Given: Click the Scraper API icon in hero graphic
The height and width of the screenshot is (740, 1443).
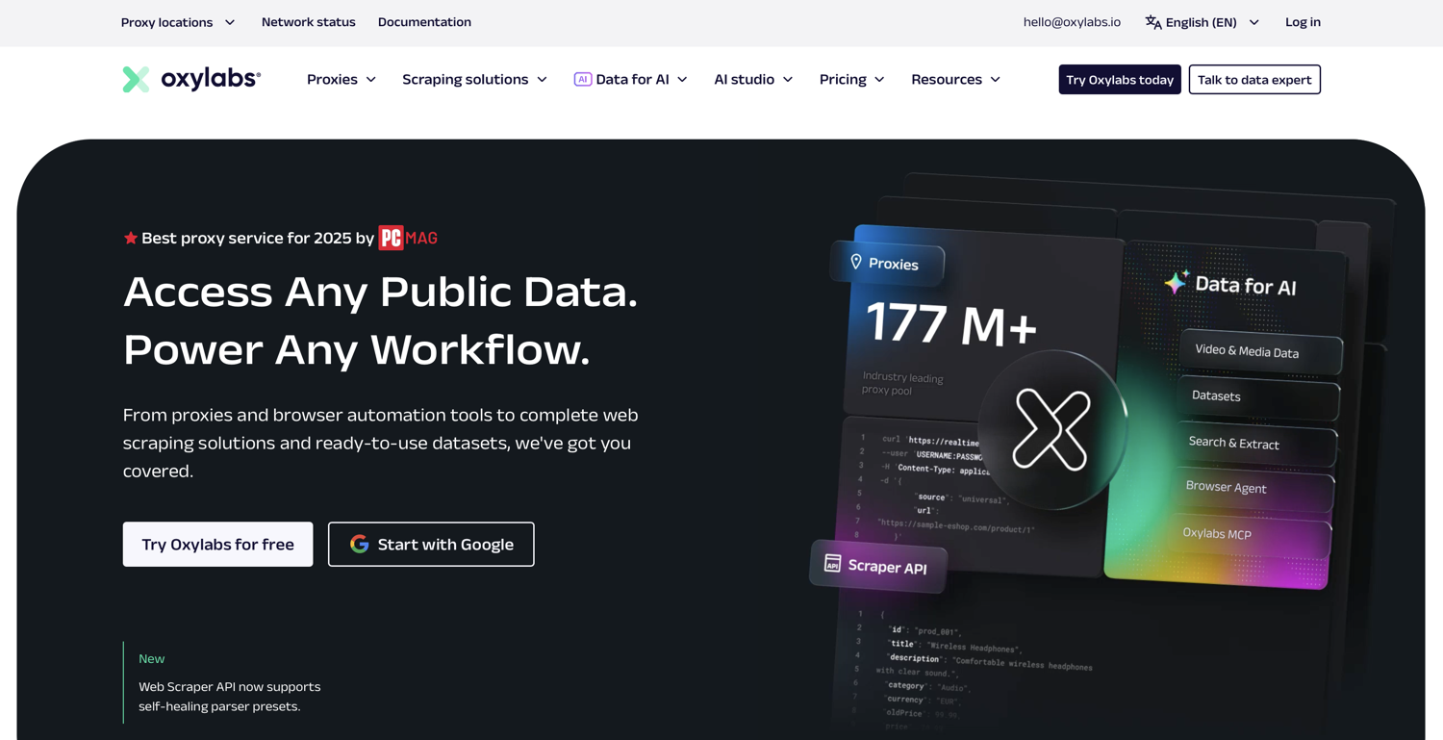Looking at the screenshot, I should (833, 563).
